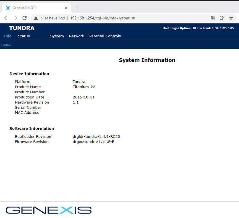Click the Product Number label
The image size is (239, 218).
click(x=30, y=92)
